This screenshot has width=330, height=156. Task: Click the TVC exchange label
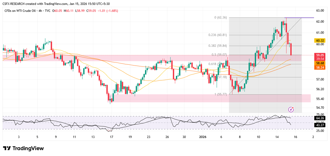click(x=48, y=11)
